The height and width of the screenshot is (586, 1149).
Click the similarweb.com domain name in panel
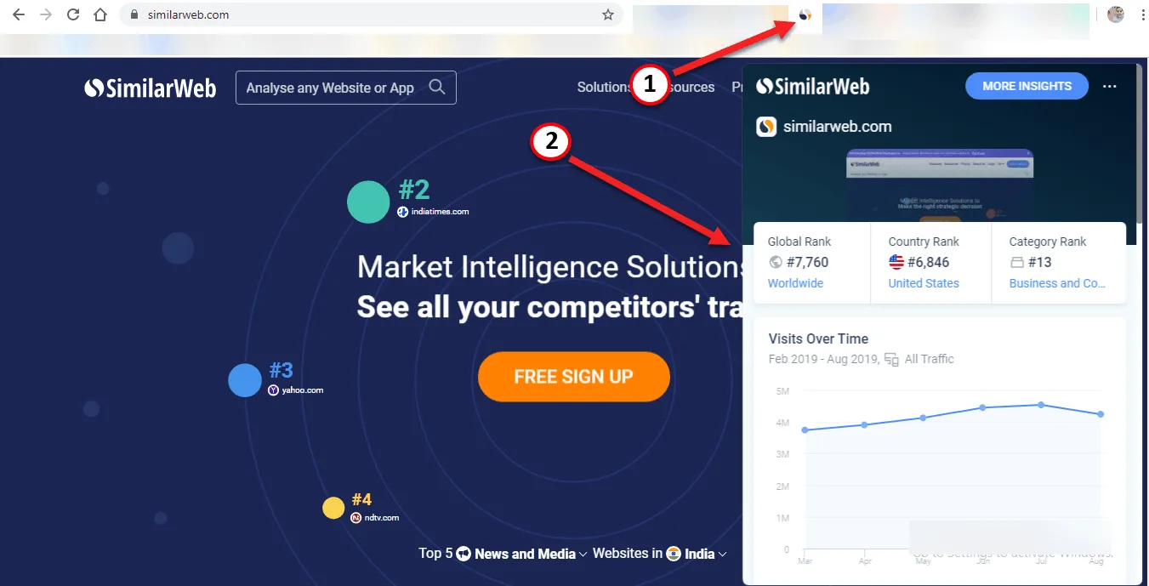pos(838,127)
